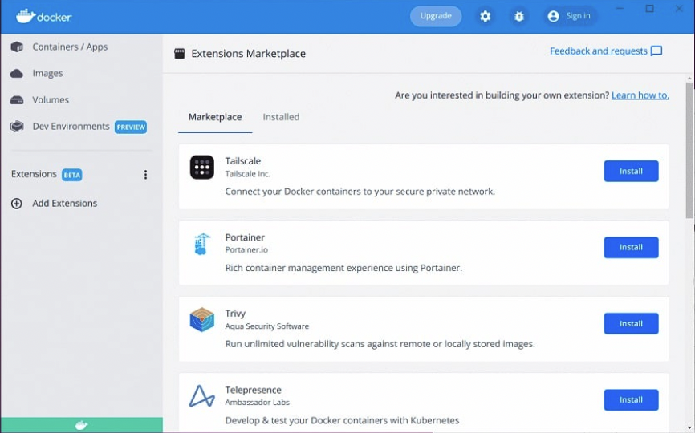Click the Extensions Marketplace store icon
The height and width of the screenshot is (433, 695).
coord(180,54)
